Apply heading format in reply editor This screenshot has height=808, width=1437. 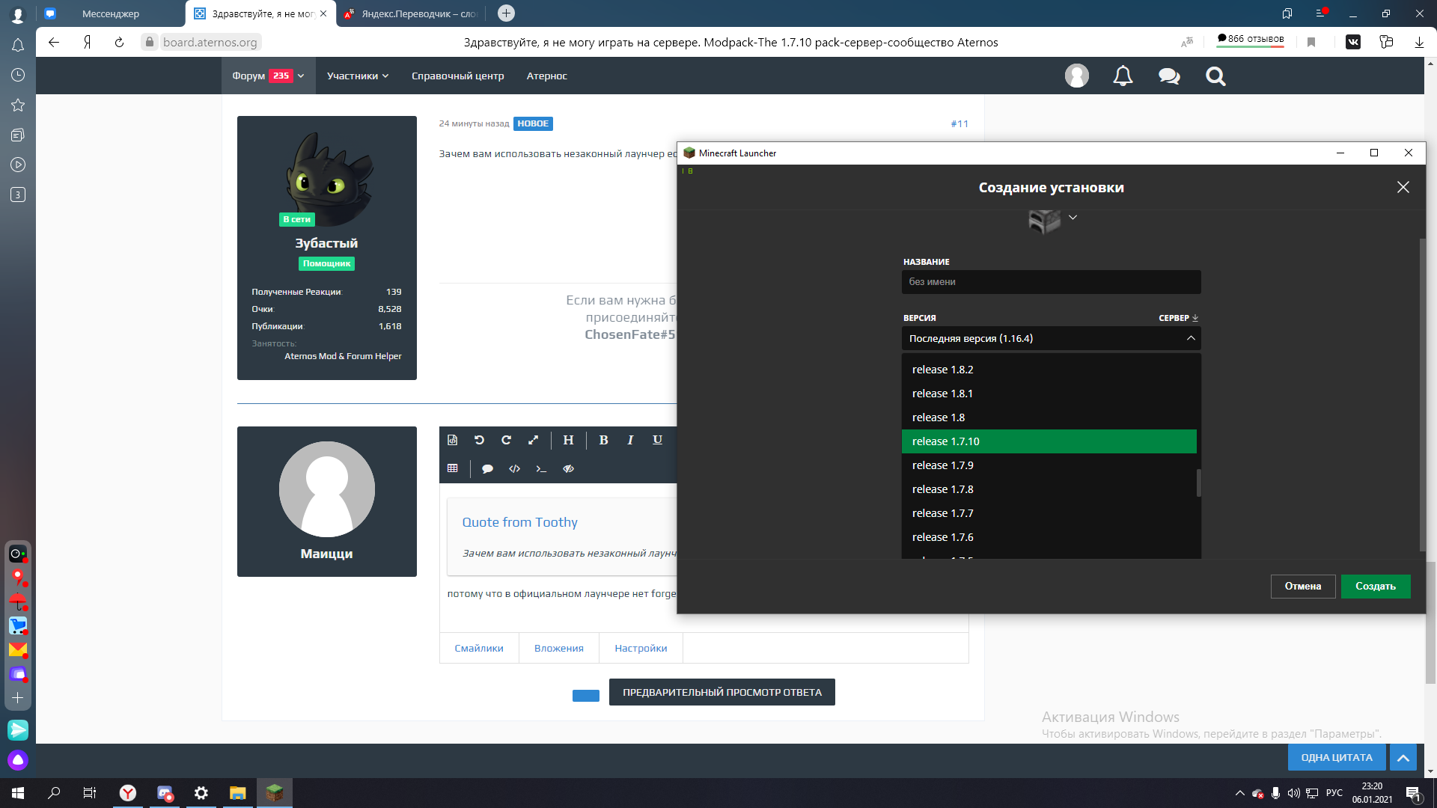[568, 440]
